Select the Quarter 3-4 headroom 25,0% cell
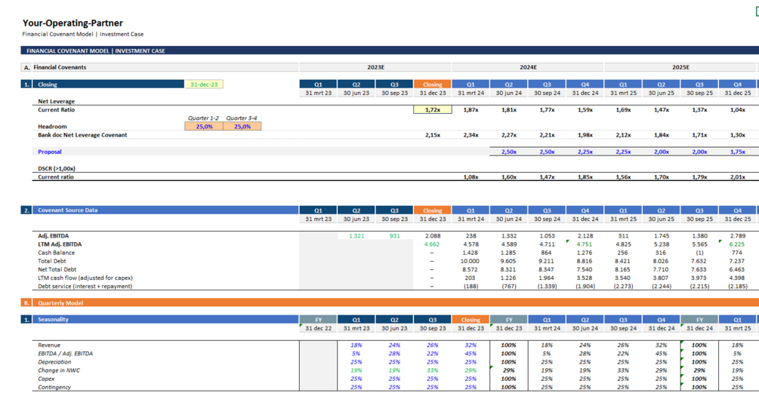This screenshot has height=399, width=759. tap(242, 127)
